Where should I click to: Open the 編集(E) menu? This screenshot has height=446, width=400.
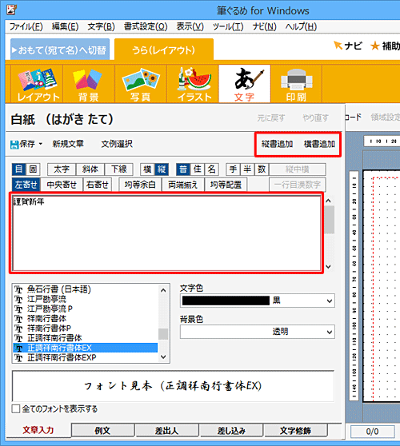(65, 26)
